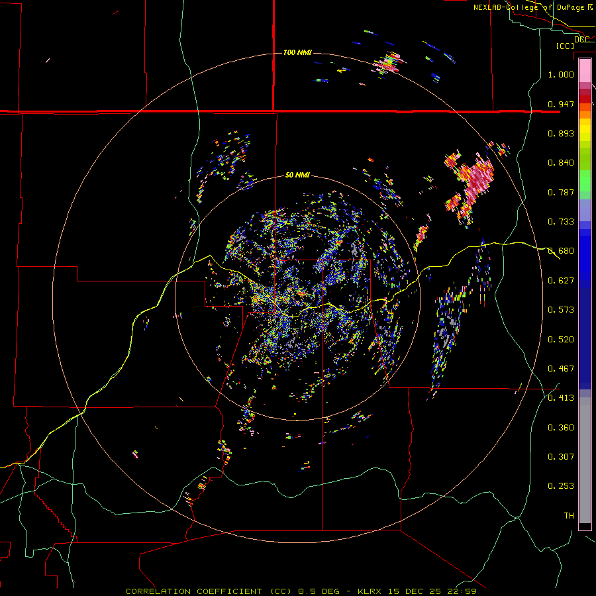The height and width of the screenshot is (596, 596).
Task: Click the 22:59 timestamp in caption
Action: [x=462, y=591]
